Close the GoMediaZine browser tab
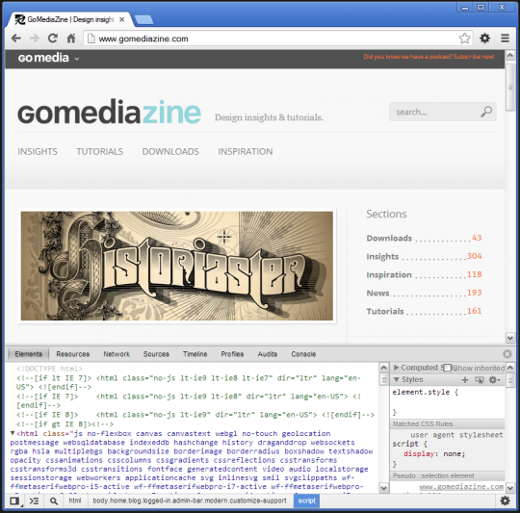Screen dimensions: 520x513 coord(121,19)
